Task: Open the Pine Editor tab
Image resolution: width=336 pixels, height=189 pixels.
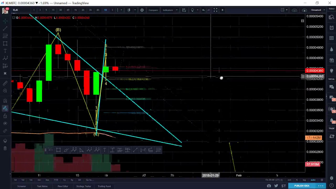Action: (63, 186)
